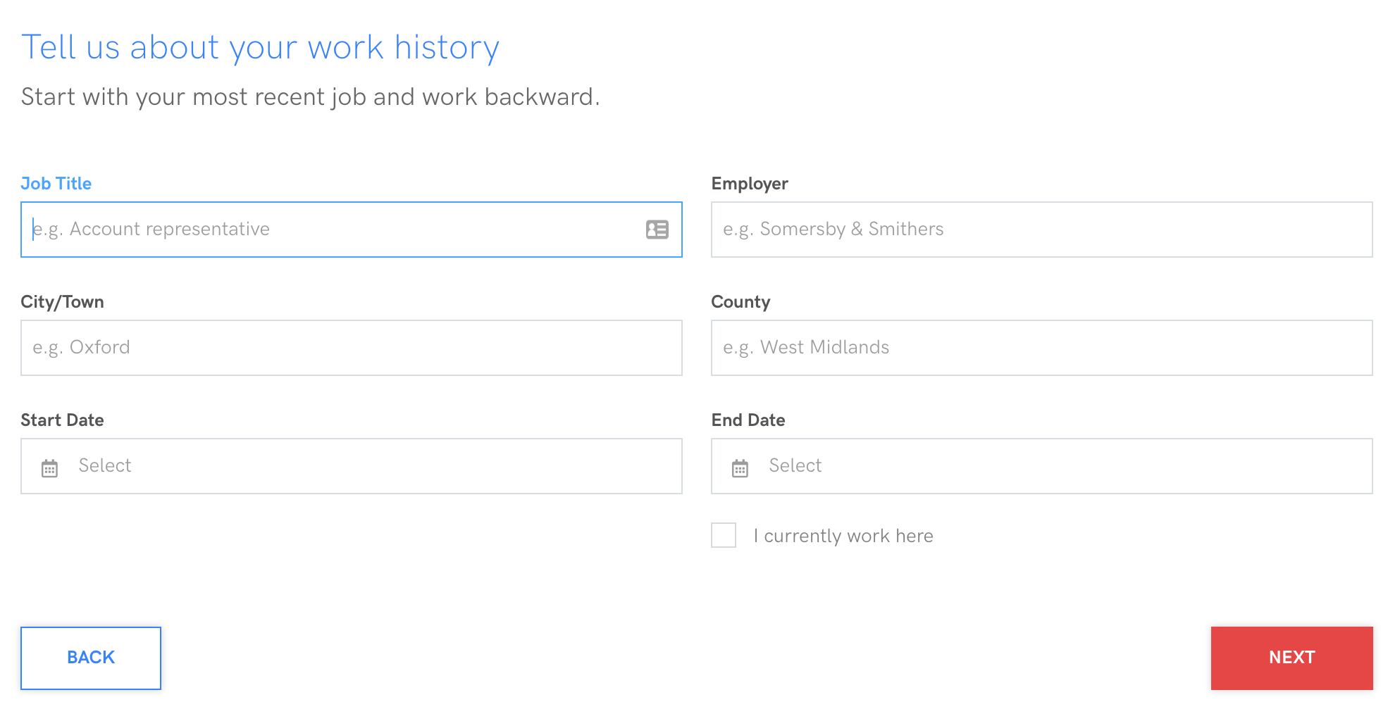Click the County text field
This screenshot has height=721, width=1388.
click(1041, 348)
